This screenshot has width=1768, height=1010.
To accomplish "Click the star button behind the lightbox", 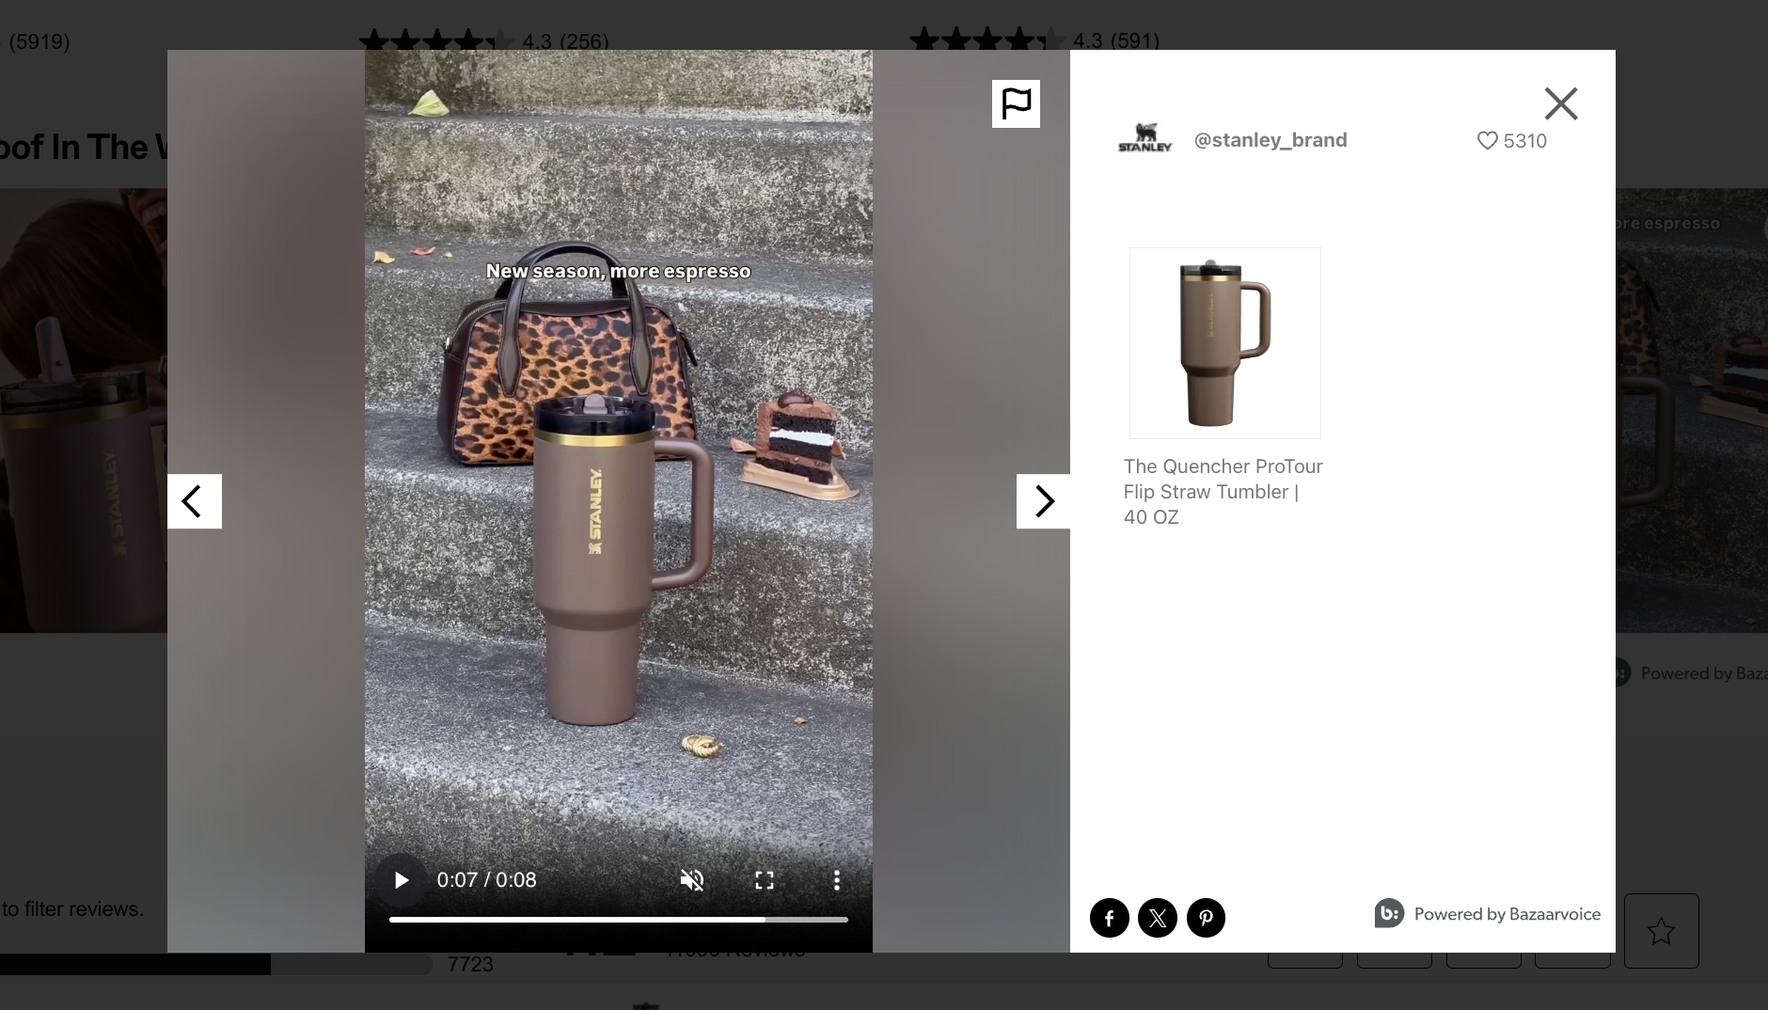I will (1661, 931).
